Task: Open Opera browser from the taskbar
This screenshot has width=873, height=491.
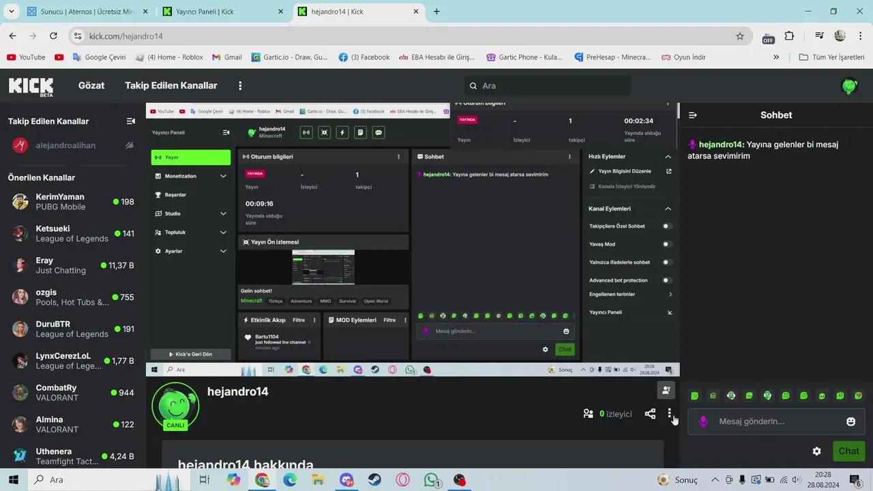Action: coord(403,480)
